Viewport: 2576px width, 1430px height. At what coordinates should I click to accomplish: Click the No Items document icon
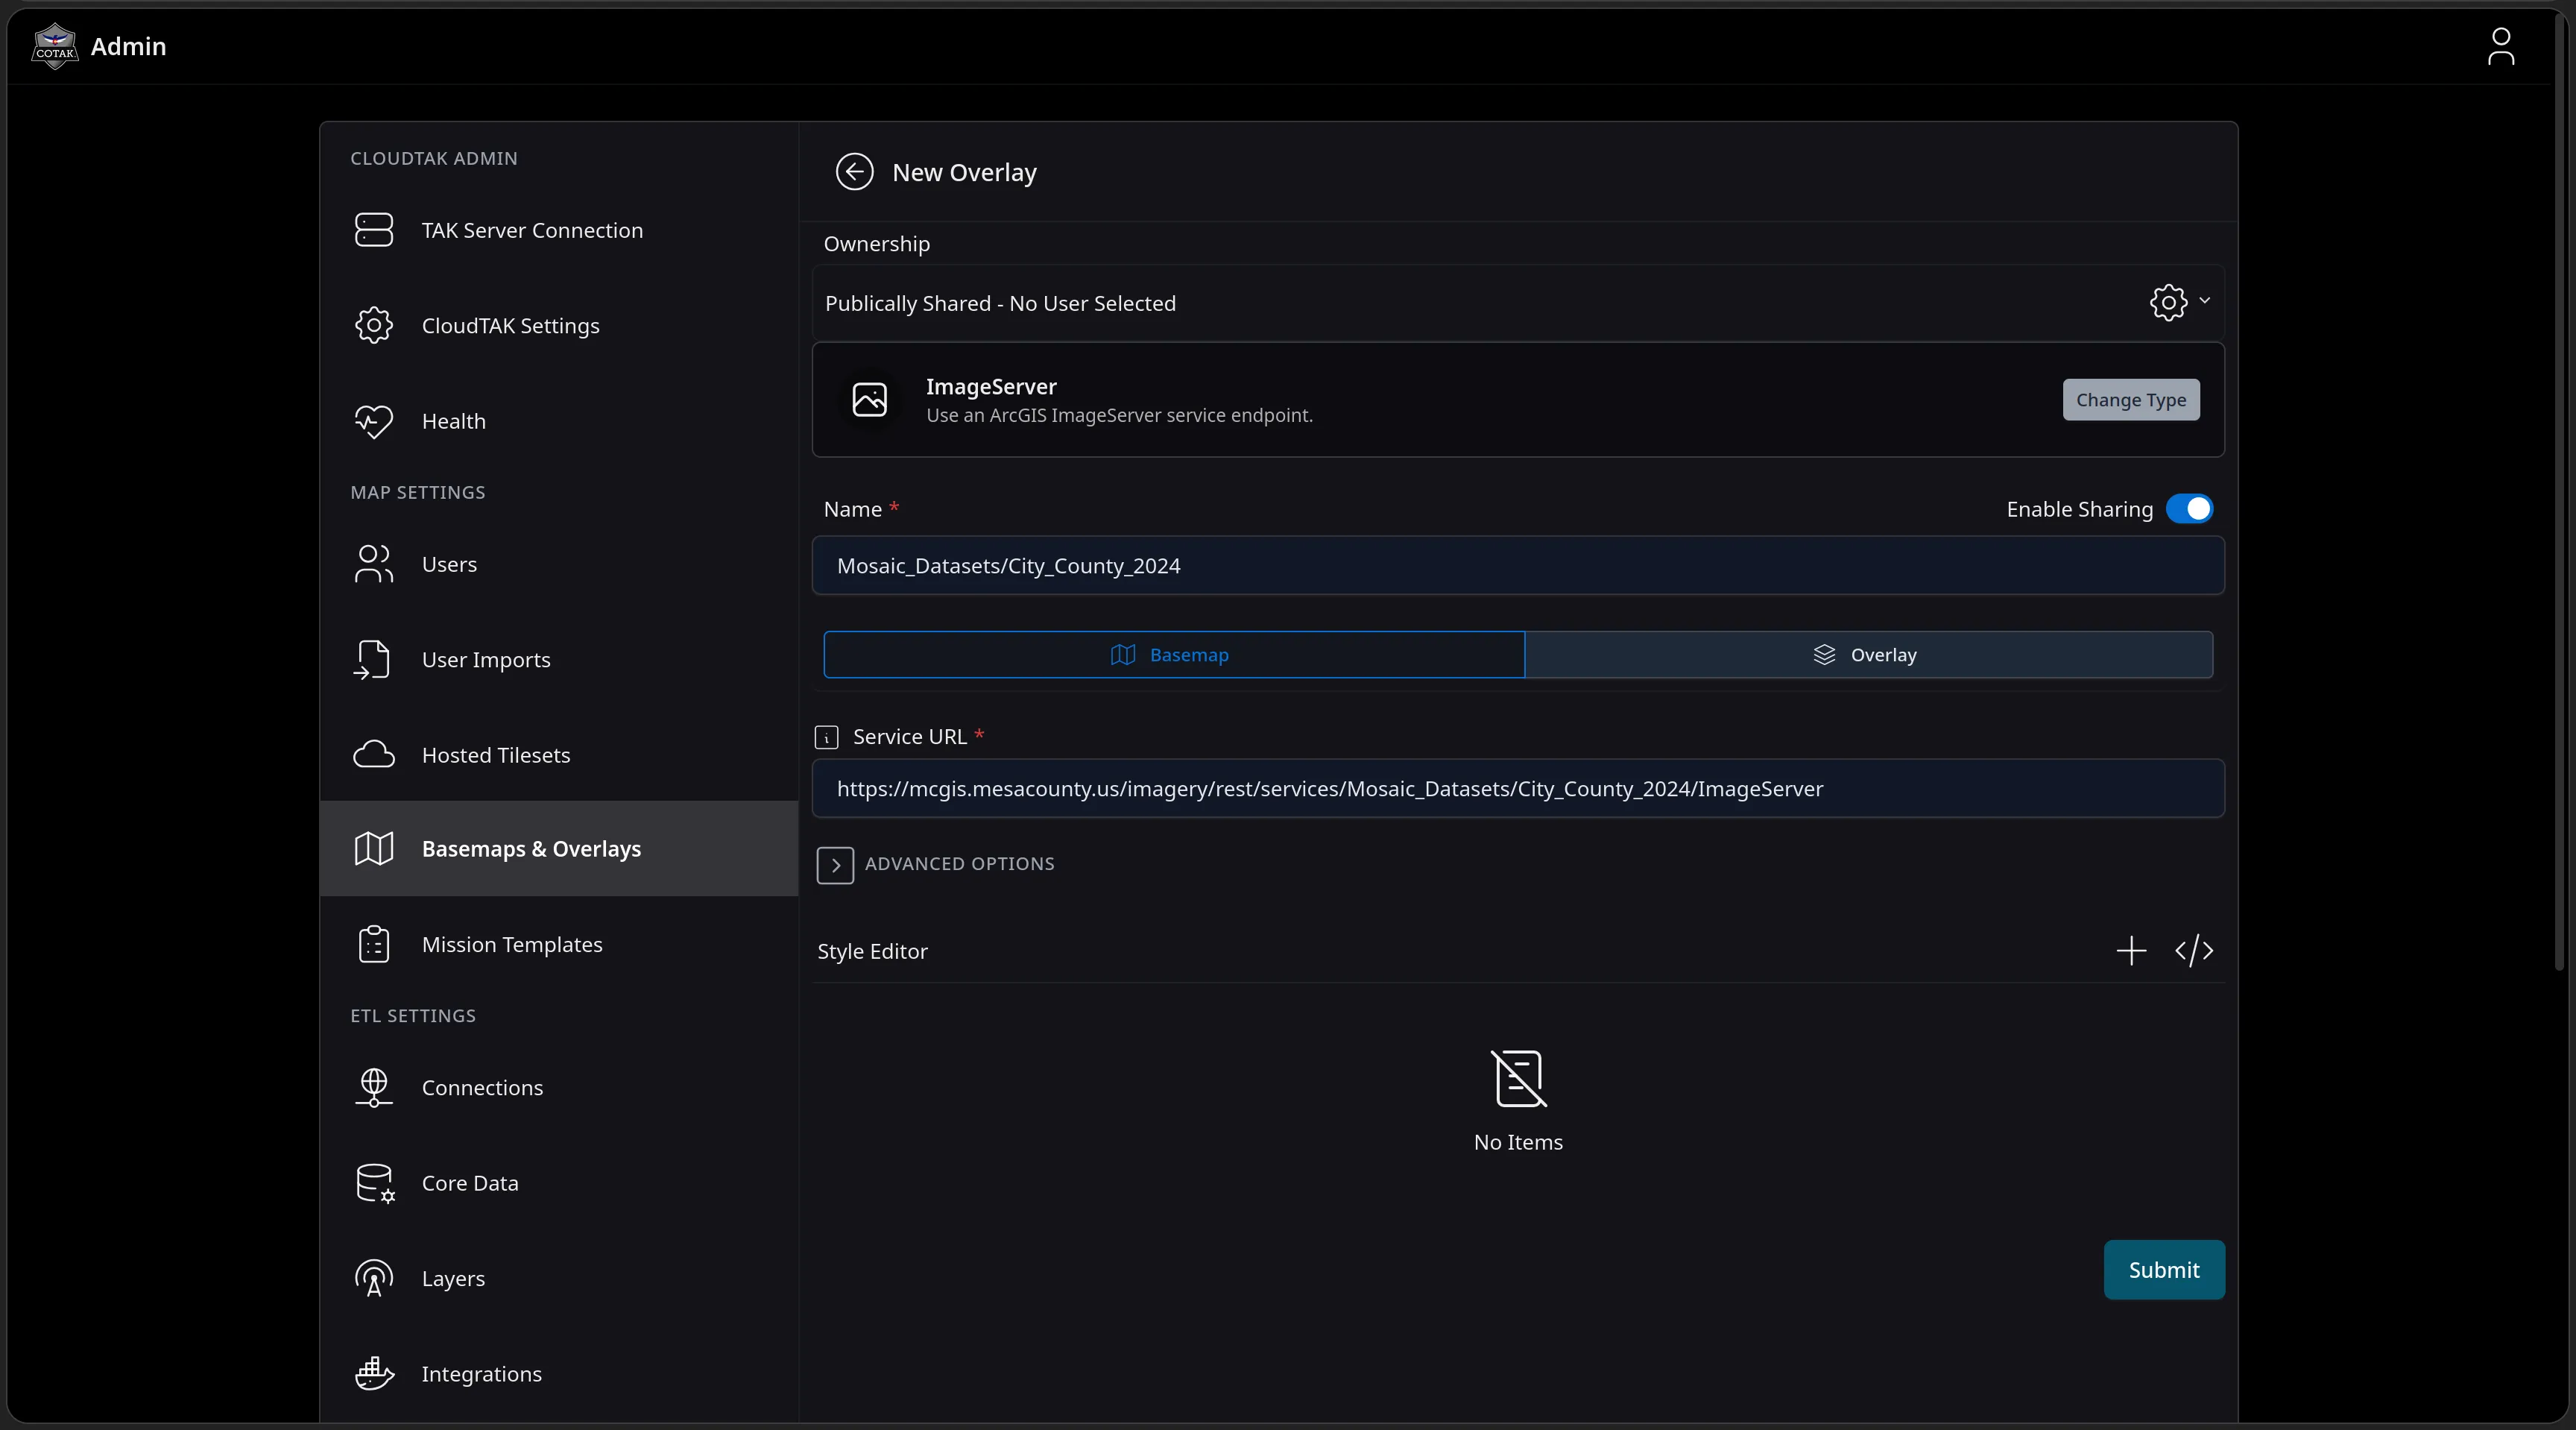point(1518,1078)
